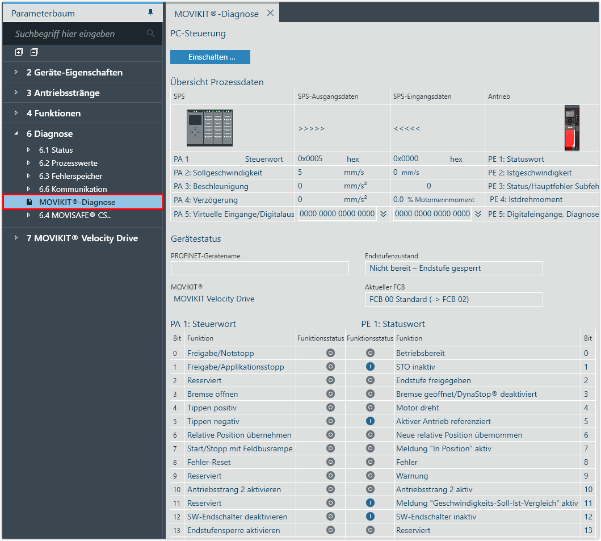Image resolution: width=601 pixels, height=541 pixels.
Task: Click the document icon beside MOVIKIT®-Diagnose
Action: tap(30, 202)
